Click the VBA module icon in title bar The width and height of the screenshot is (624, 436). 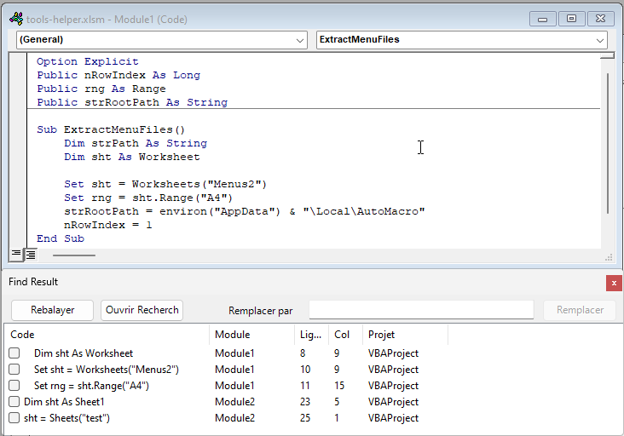(x=16, y=19)
